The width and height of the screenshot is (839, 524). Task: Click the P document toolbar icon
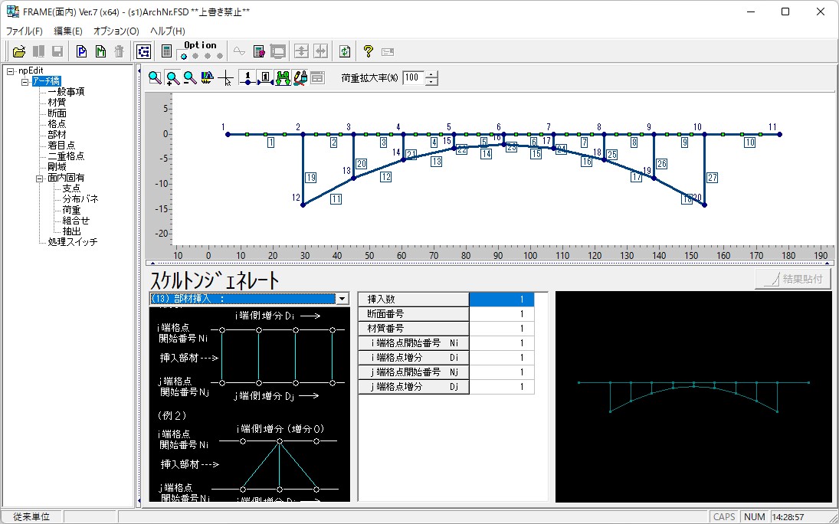[81, 51]
